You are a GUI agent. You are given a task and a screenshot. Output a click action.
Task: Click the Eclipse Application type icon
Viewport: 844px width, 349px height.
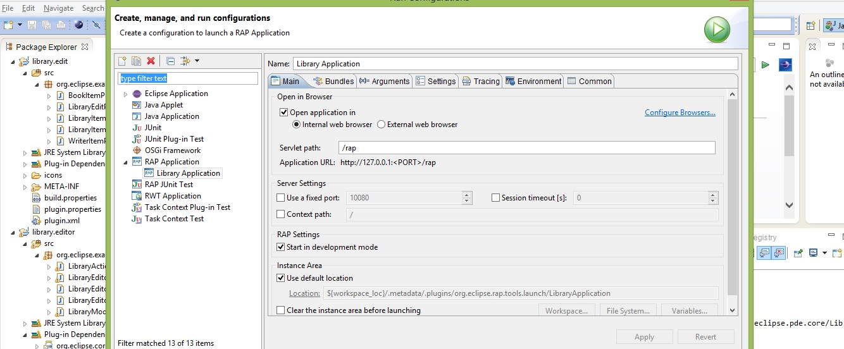point(137,94)
